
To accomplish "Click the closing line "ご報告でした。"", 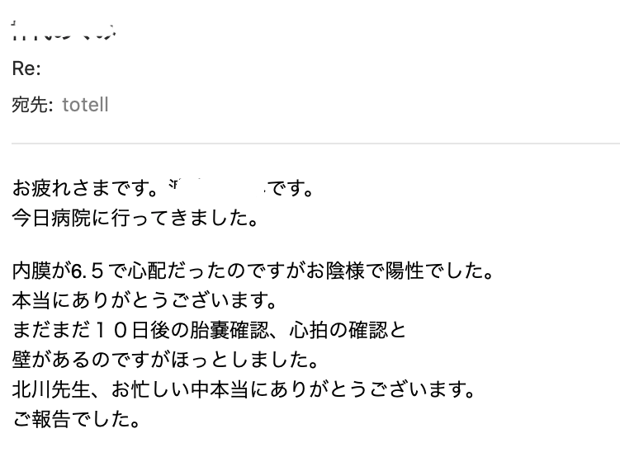I will (x=76, y=419).
